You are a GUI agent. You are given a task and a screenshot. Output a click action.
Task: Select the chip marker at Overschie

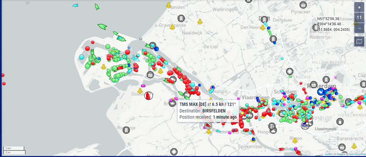[289, 71]
